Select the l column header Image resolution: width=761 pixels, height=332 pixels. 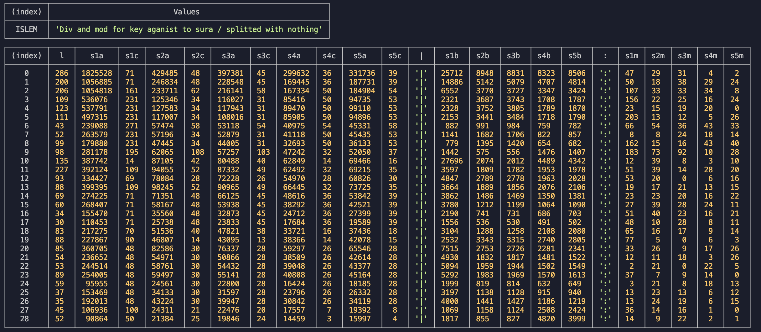pos(61,56)
